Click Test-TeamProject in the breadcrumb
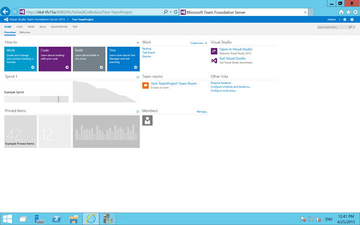 [x=82, y=19]
